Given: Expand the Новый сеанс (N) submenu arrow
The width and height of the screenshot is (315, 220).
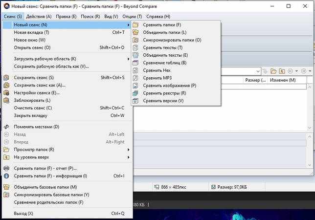Looking at the screenshot, I should [x=128, y=25].
